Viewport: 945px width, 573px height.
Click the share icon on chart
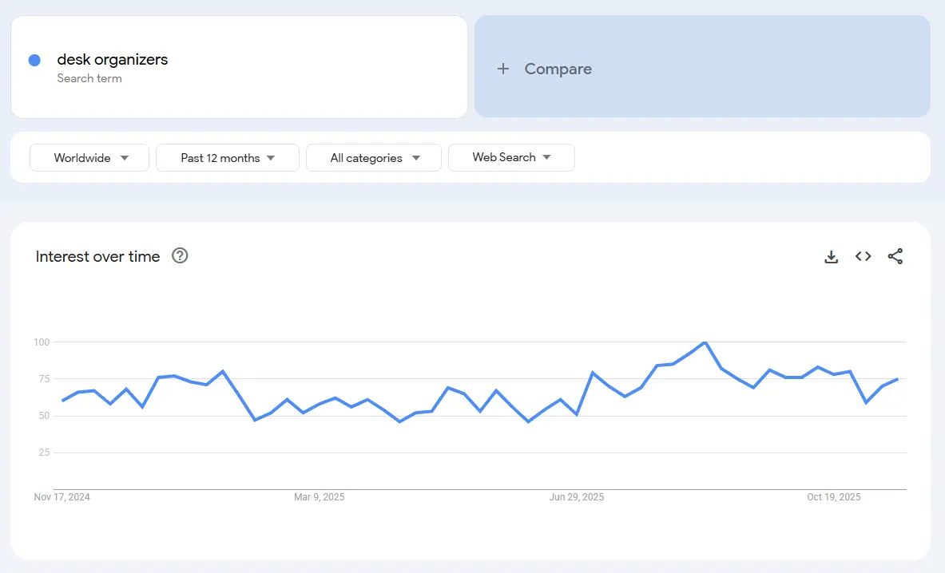(895, 257)
